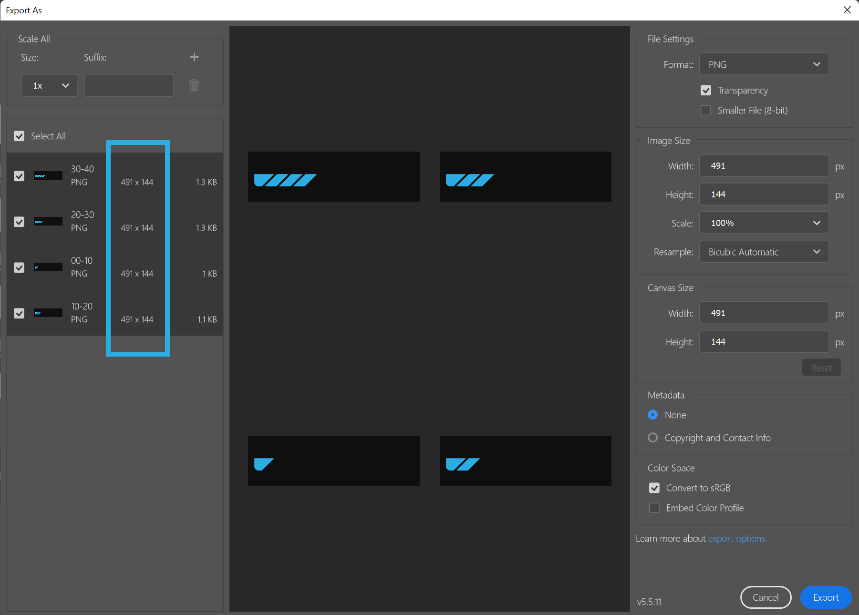Click the 30-40 asset name text
This screenshot has height=615, width=859.
coord(83,169)
